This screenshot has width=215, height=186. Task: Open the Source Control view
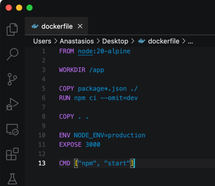coord(12,79)
